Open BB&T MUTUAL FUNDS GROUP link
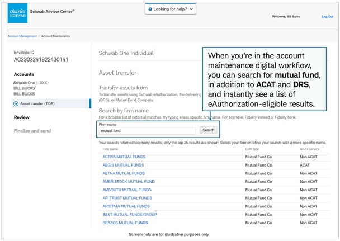Image resolution: width=340 pixels, height=241 pixels. [130, 215]
